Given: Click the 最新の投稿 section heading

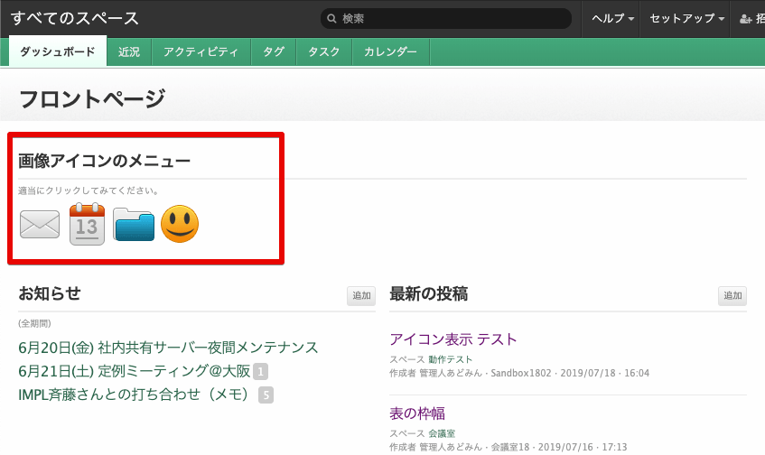Looking at the screenshot, I should (428, 293).
